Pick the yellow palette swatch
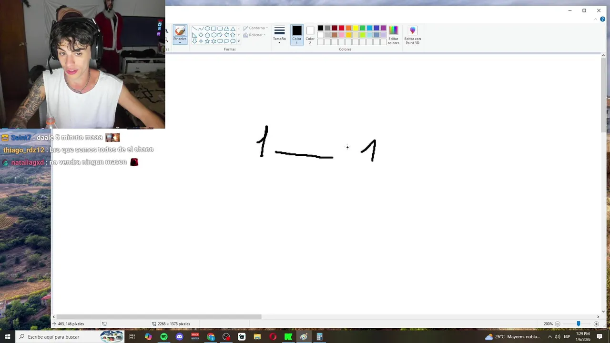Image resolution: width=610 pixels, height=343 pixels. [356, 28]
